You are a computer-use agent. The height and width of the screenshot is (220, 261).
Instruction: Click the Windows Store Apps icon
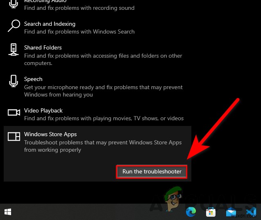tap(14, 136)
